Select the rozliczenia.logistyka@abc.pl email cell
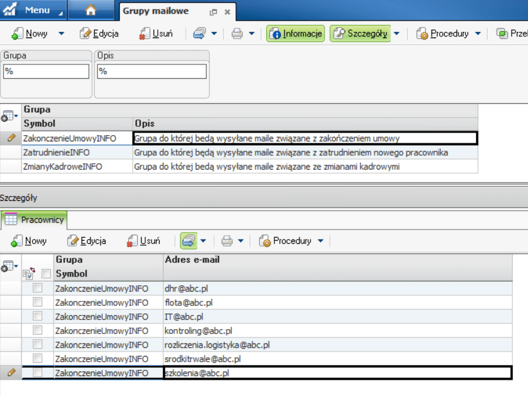This screenshot has height=396, width=528. [338, 345]
